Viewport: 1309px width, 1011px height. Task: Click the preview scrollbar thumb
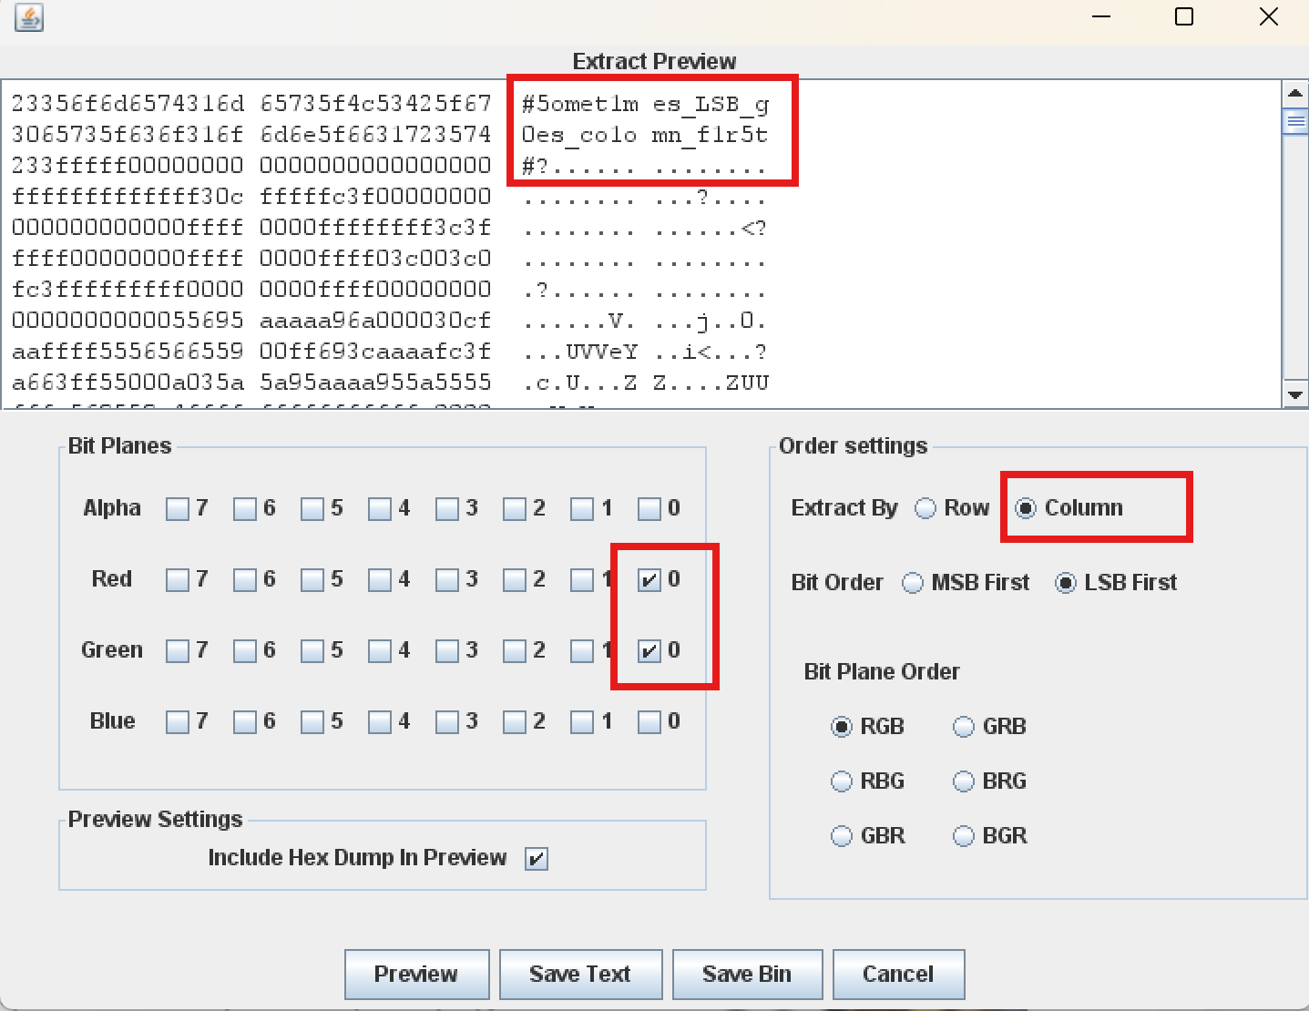point(1294,120)
